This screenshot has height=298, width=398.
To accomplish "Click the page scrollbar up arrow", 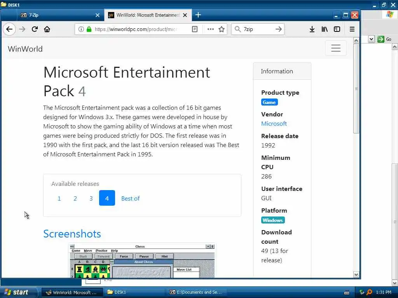I will pyautogui.click(x=356, y=40).
